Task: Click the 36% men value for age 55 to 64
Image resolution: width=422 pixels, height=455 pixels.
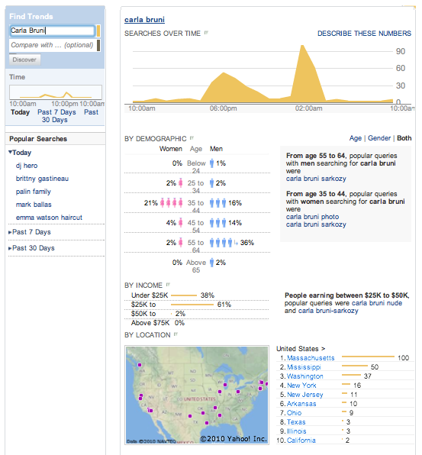Action: point(247,243)
